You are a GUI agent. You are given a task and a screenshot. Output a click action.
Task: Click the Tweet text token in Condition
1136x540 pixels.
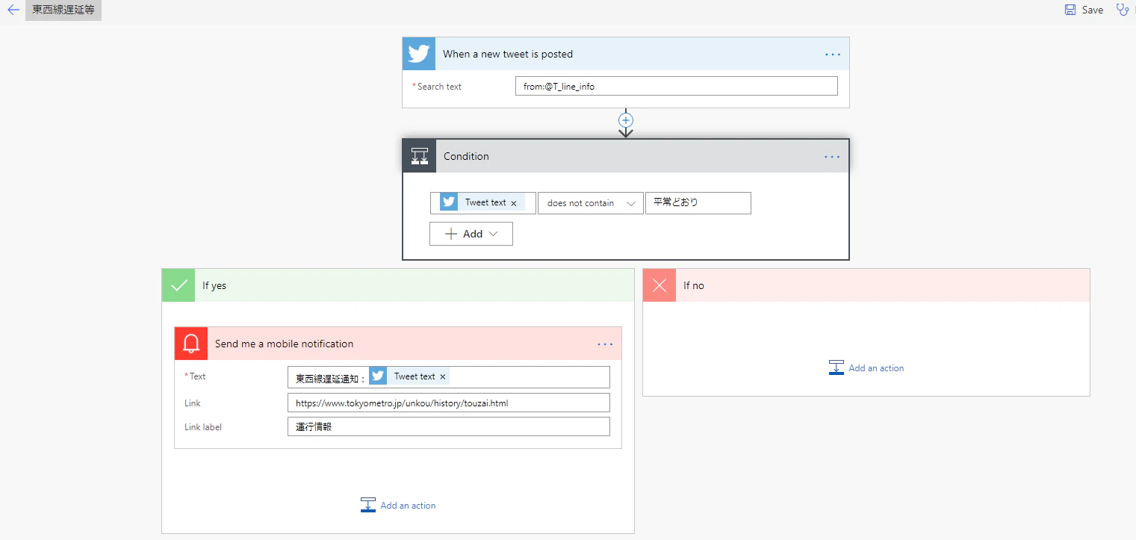(x=482, y=202)
